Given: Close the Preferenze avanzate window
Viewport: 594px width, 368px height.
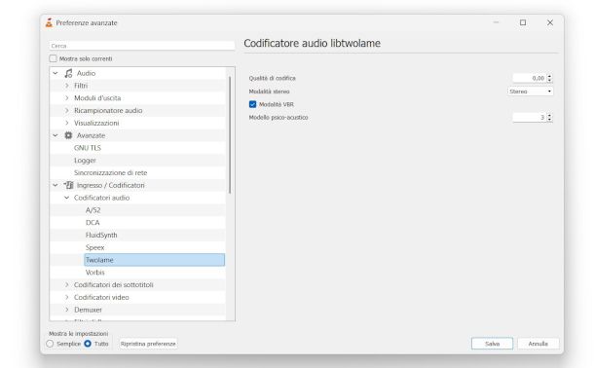Looking at the screenshot, I should [550, 22].
